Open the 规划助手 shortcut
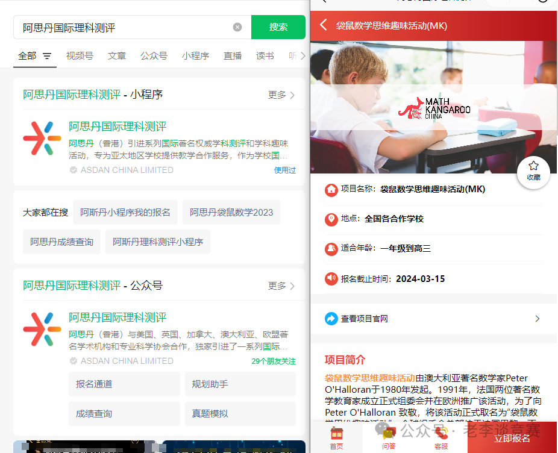558x453 pixels. (x=240, y=384)
